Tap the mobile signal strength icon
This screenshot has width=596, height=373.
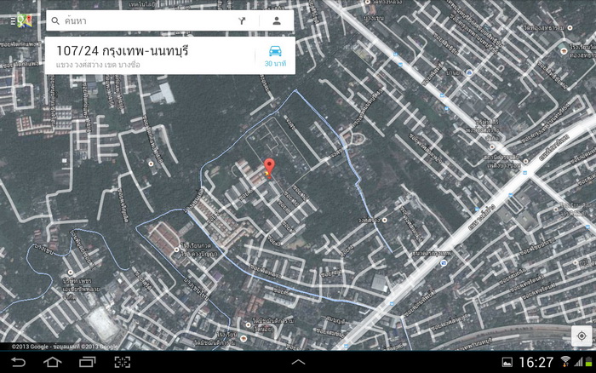tap(578, 362)
